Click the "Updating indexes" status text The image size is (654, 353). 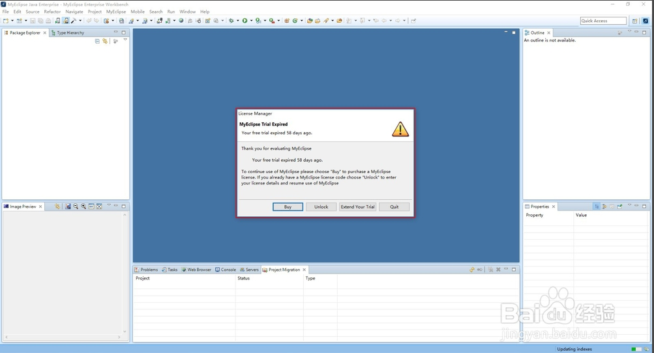pos(574,349)
